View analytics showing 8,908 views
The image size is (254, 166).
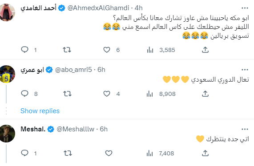coord(161,94)
